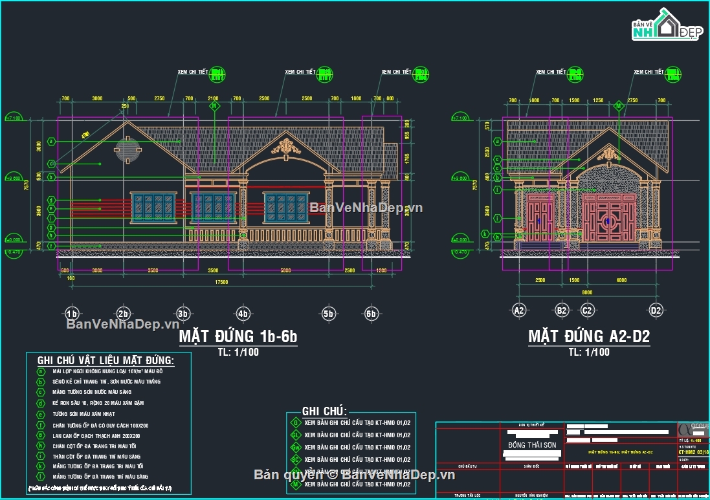Select hexagon 'a' marker in material legend
The height and width of the screenshot is (500, 710).
pos(40,371)
